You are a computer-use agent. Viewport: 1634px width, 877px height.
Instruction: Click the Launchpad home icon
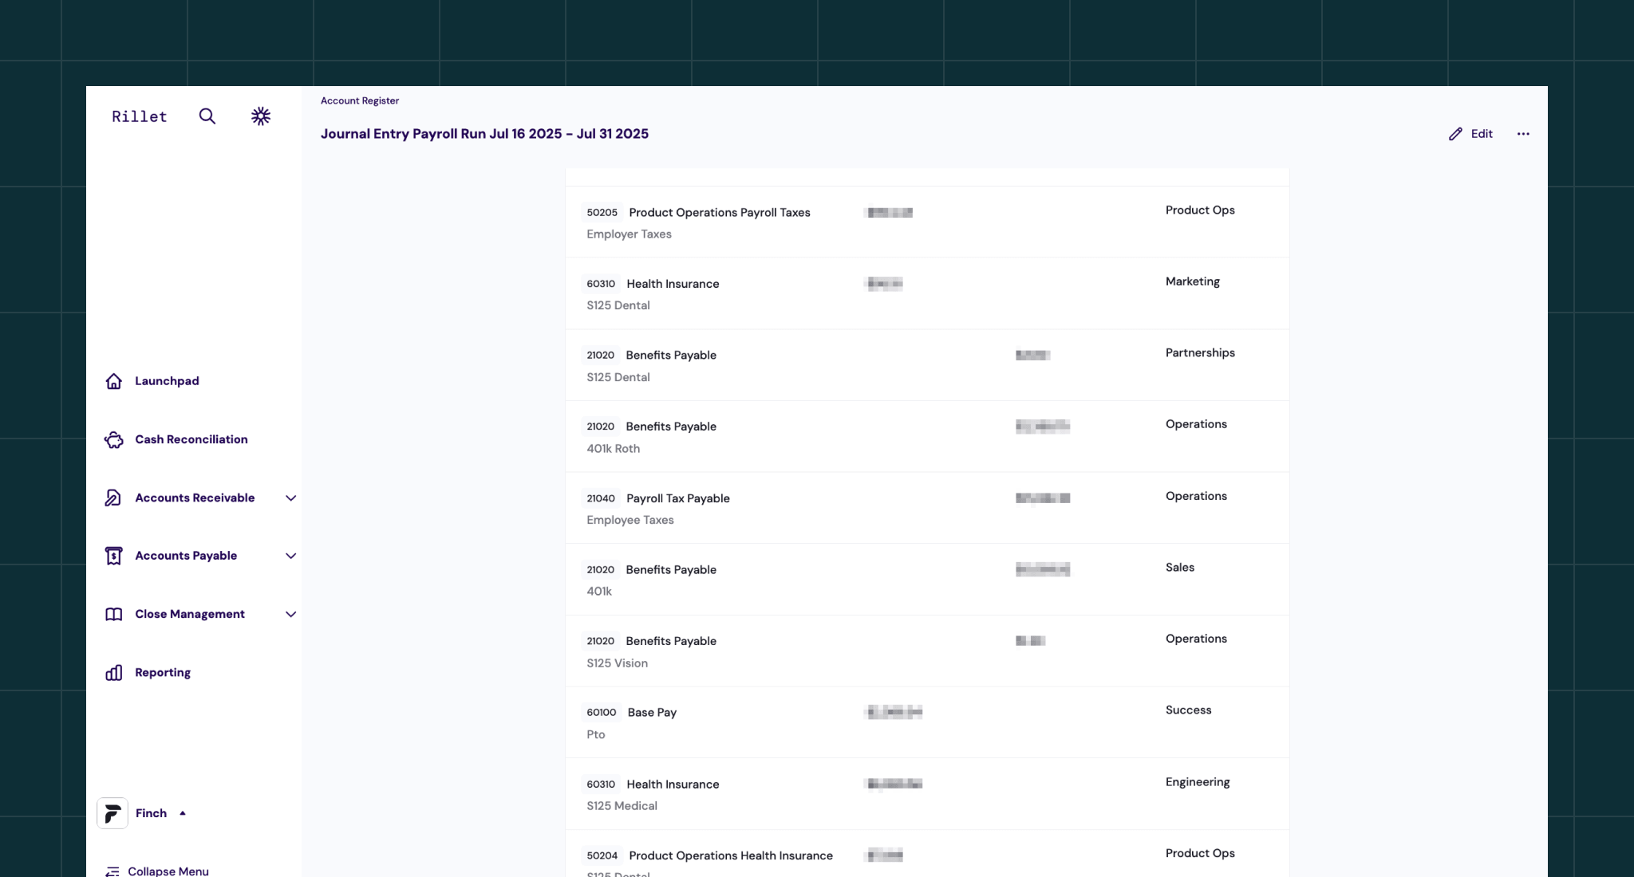113,381
